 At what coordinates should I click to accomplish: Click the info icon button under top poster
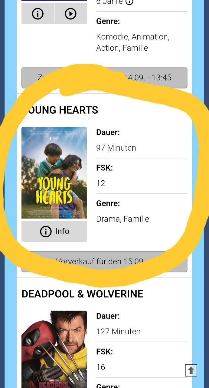38,14
